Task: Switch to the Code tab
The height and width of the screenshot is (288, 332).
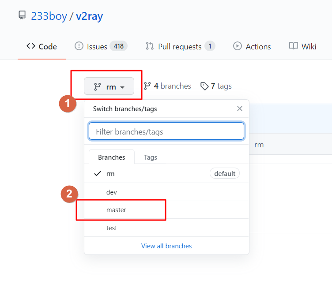Action: pos(41,46)
